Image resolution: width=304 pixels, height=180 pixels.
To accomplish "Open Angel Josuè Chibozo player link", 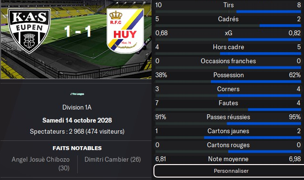I will click(41, 164).
